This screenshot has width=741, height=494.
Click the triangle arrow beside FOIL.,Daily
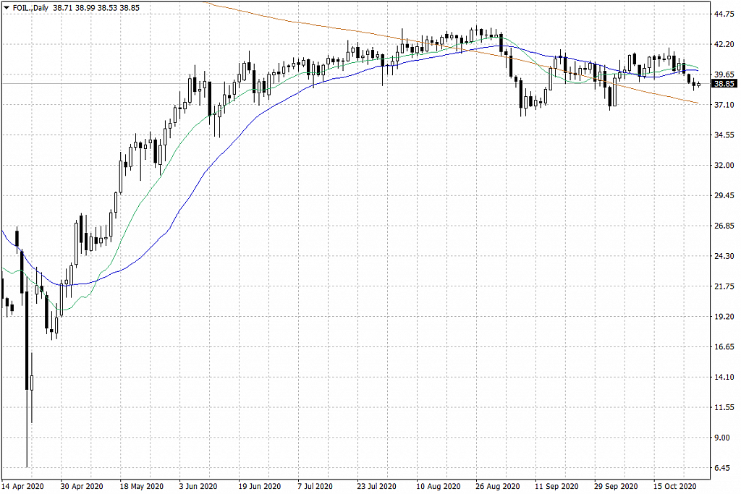coord(7,7)
